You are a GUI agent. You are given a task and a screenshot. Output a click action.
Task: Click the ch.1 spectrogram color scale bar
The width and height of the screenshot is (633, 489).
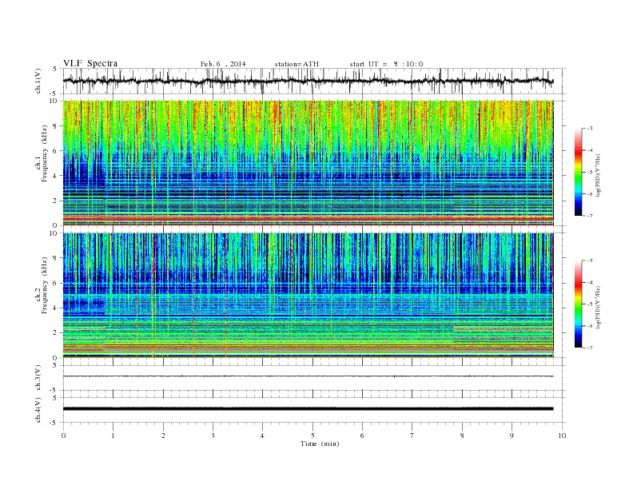point(579,172)
